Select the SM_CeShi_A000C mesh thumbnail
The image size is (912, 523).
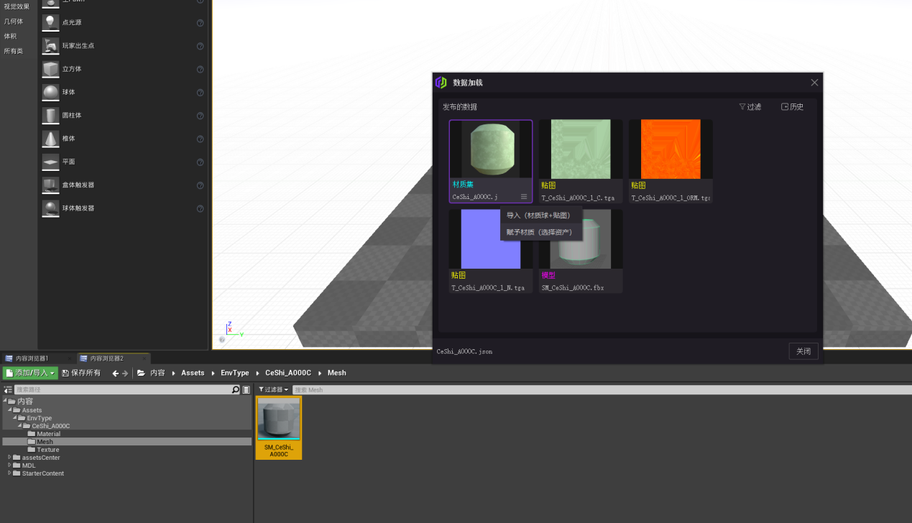[278, 419]
